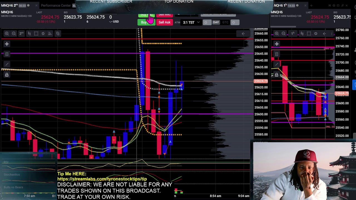Open 1h chart settings gear

(x=316, y=33)
